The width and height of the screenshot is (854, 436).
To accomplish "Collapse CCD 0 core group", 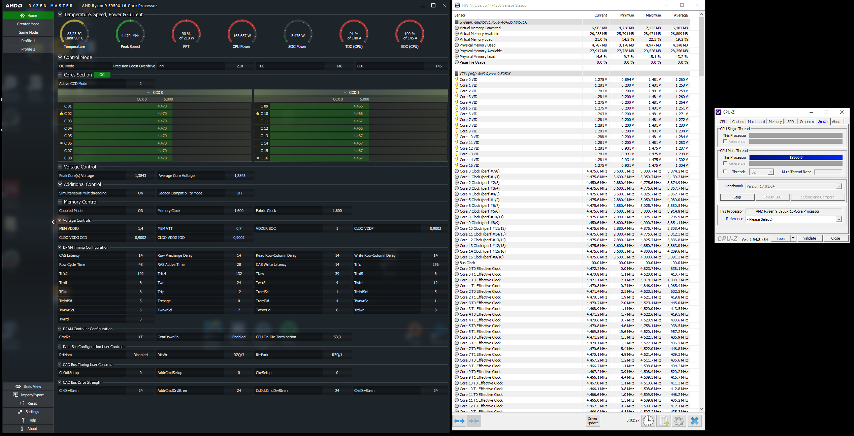I will (x=149, y=92).
